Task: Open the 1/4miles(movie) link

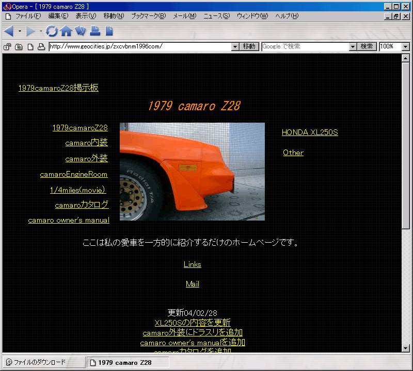Action: pos(78,190)
